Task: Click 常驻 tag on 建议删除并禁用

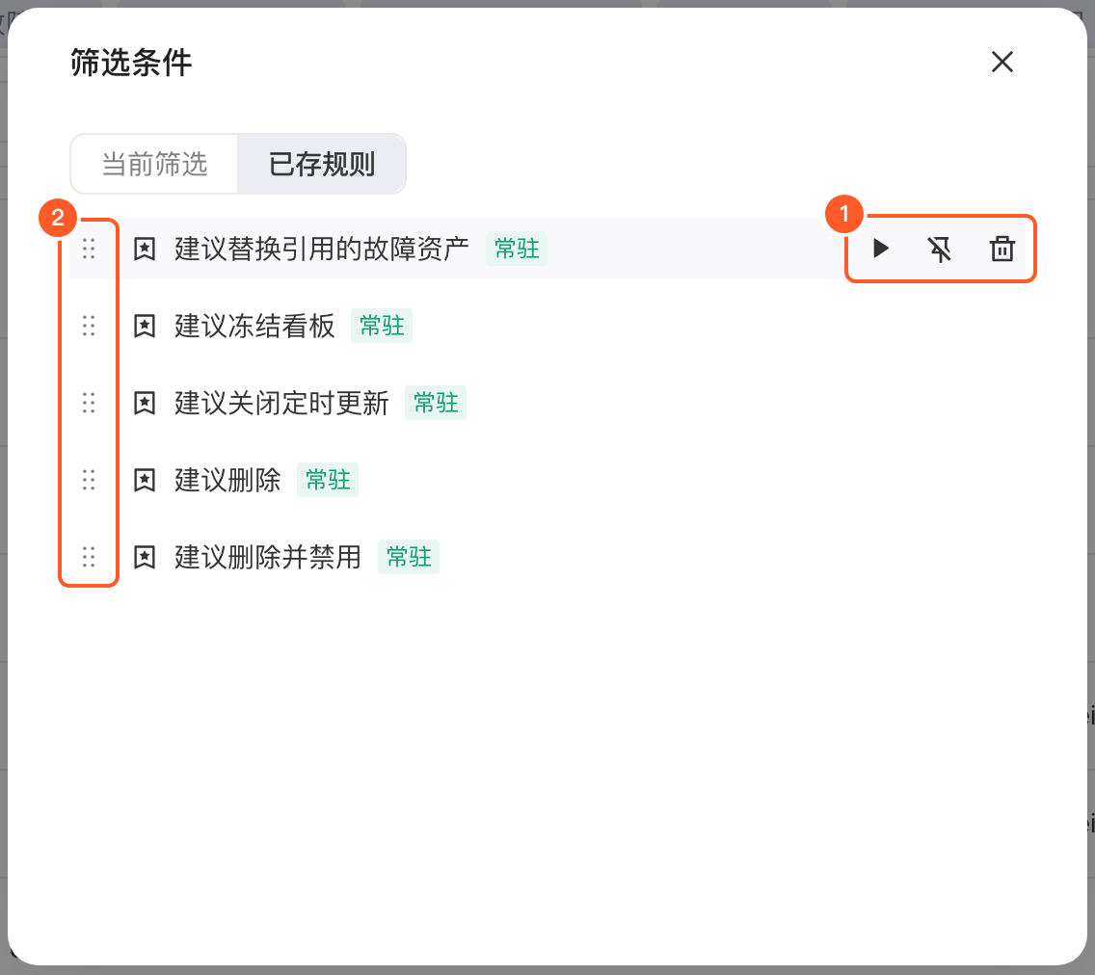Action: click(x=409, y=557)
